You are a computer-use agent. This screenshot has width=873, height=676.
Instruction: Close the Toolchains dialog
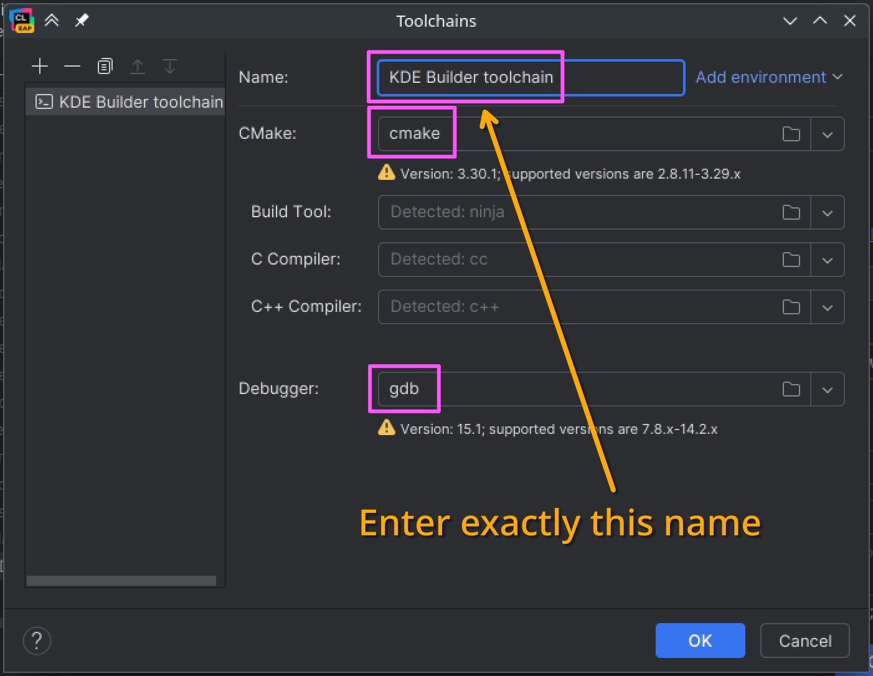(x=850, y=21)
